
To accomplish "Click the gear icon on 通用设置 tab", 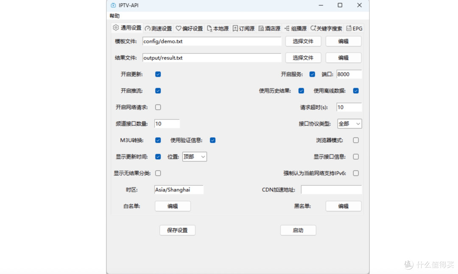I will 116,28.
